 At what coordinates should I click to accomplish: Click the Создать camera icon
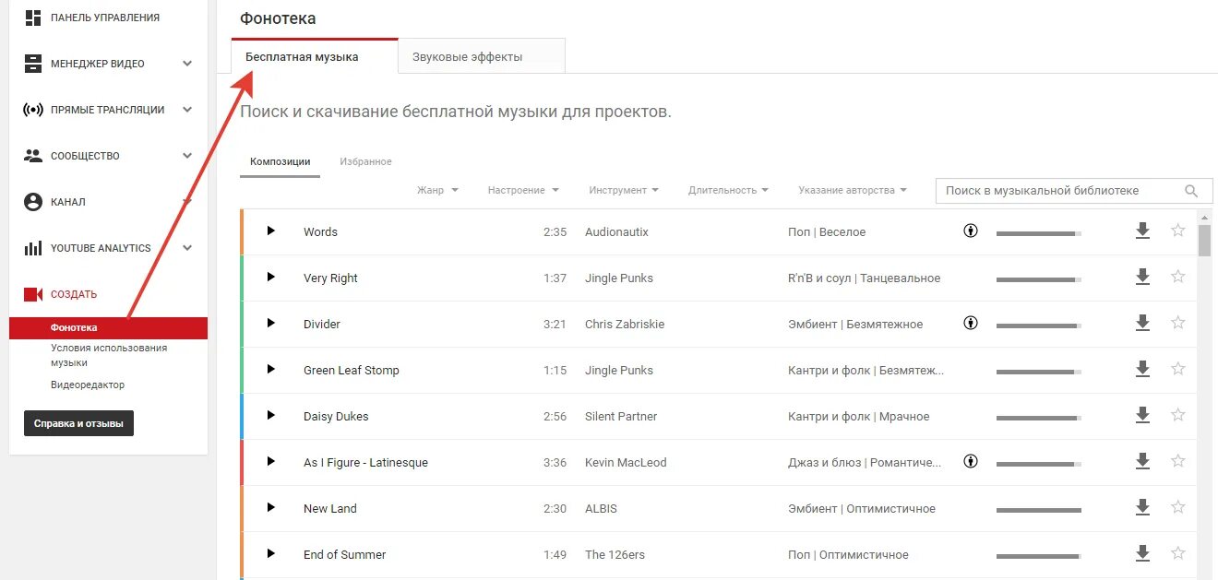pyautogui.click(x=33, y=294)
